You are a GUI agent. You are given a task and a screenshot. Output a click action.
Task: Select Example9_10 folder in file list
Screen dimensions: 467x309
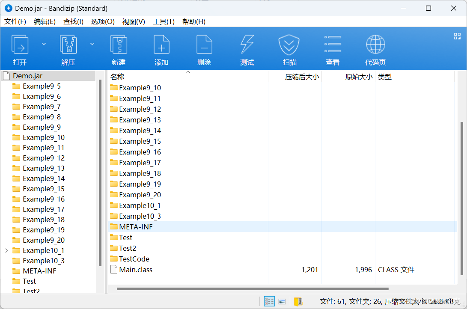pyautogui.click(x=140, y=88)
